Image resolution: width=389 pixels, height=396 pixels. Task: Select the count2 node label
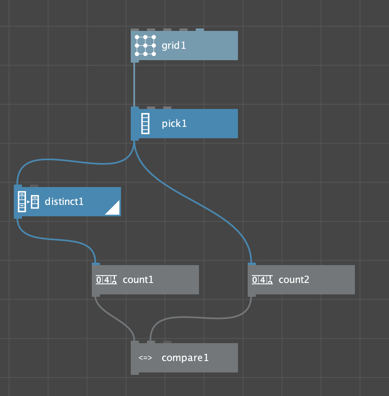(294, 280)
